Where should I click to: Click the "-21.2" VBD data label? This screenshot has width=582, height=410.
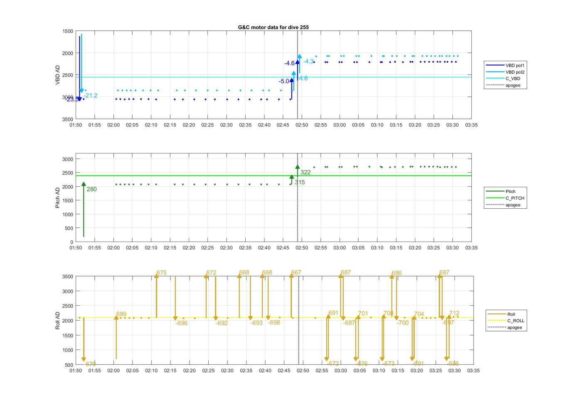point(90,96)
